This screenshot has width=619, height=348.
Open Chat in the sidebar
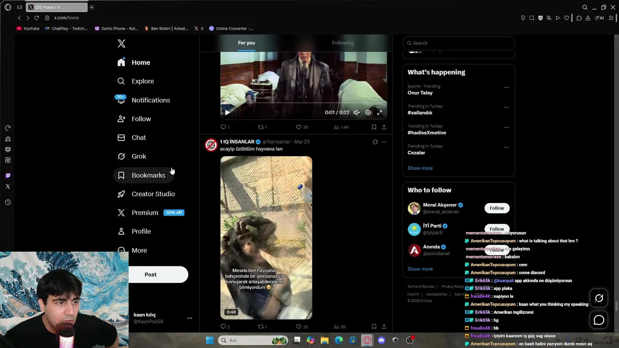(132, 138)
